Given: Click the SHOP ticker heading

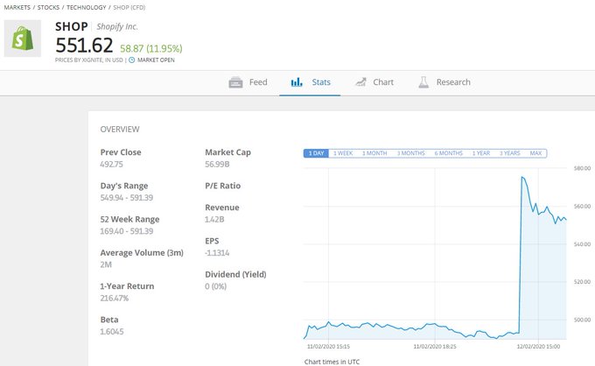Looking at the screenshot, I should pyautogui.click(x=72, y=26).
